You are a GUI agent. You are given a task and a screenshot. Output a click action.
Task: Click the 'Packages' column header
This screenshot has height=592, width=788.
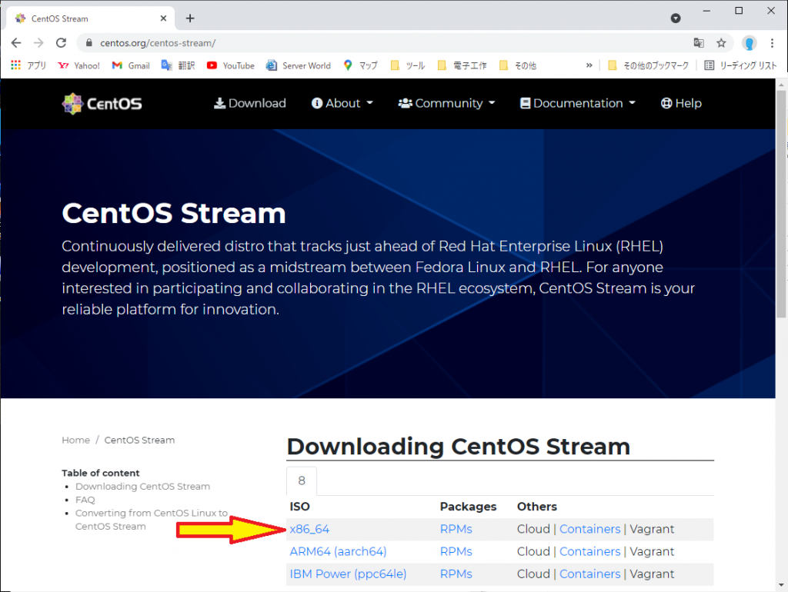point(469,507)
